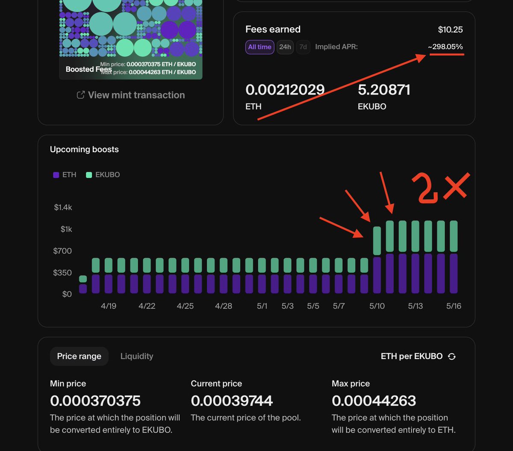This screenshot has width=513, height=451.
Task: Select the All time fees filter
Action: coord(259,47)
